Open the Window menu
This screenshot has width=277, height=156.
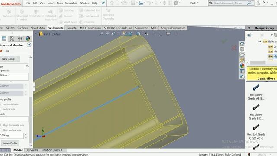[85, 3]
